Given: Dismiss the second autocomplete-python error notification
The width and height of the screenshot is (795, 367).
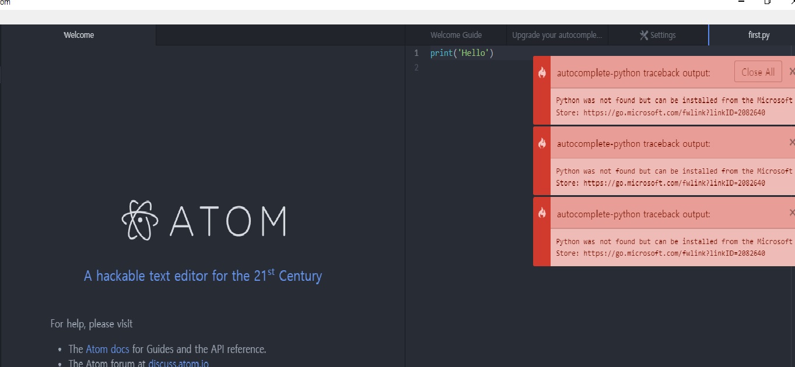Looking at the screenshot, I should point(792,142).
